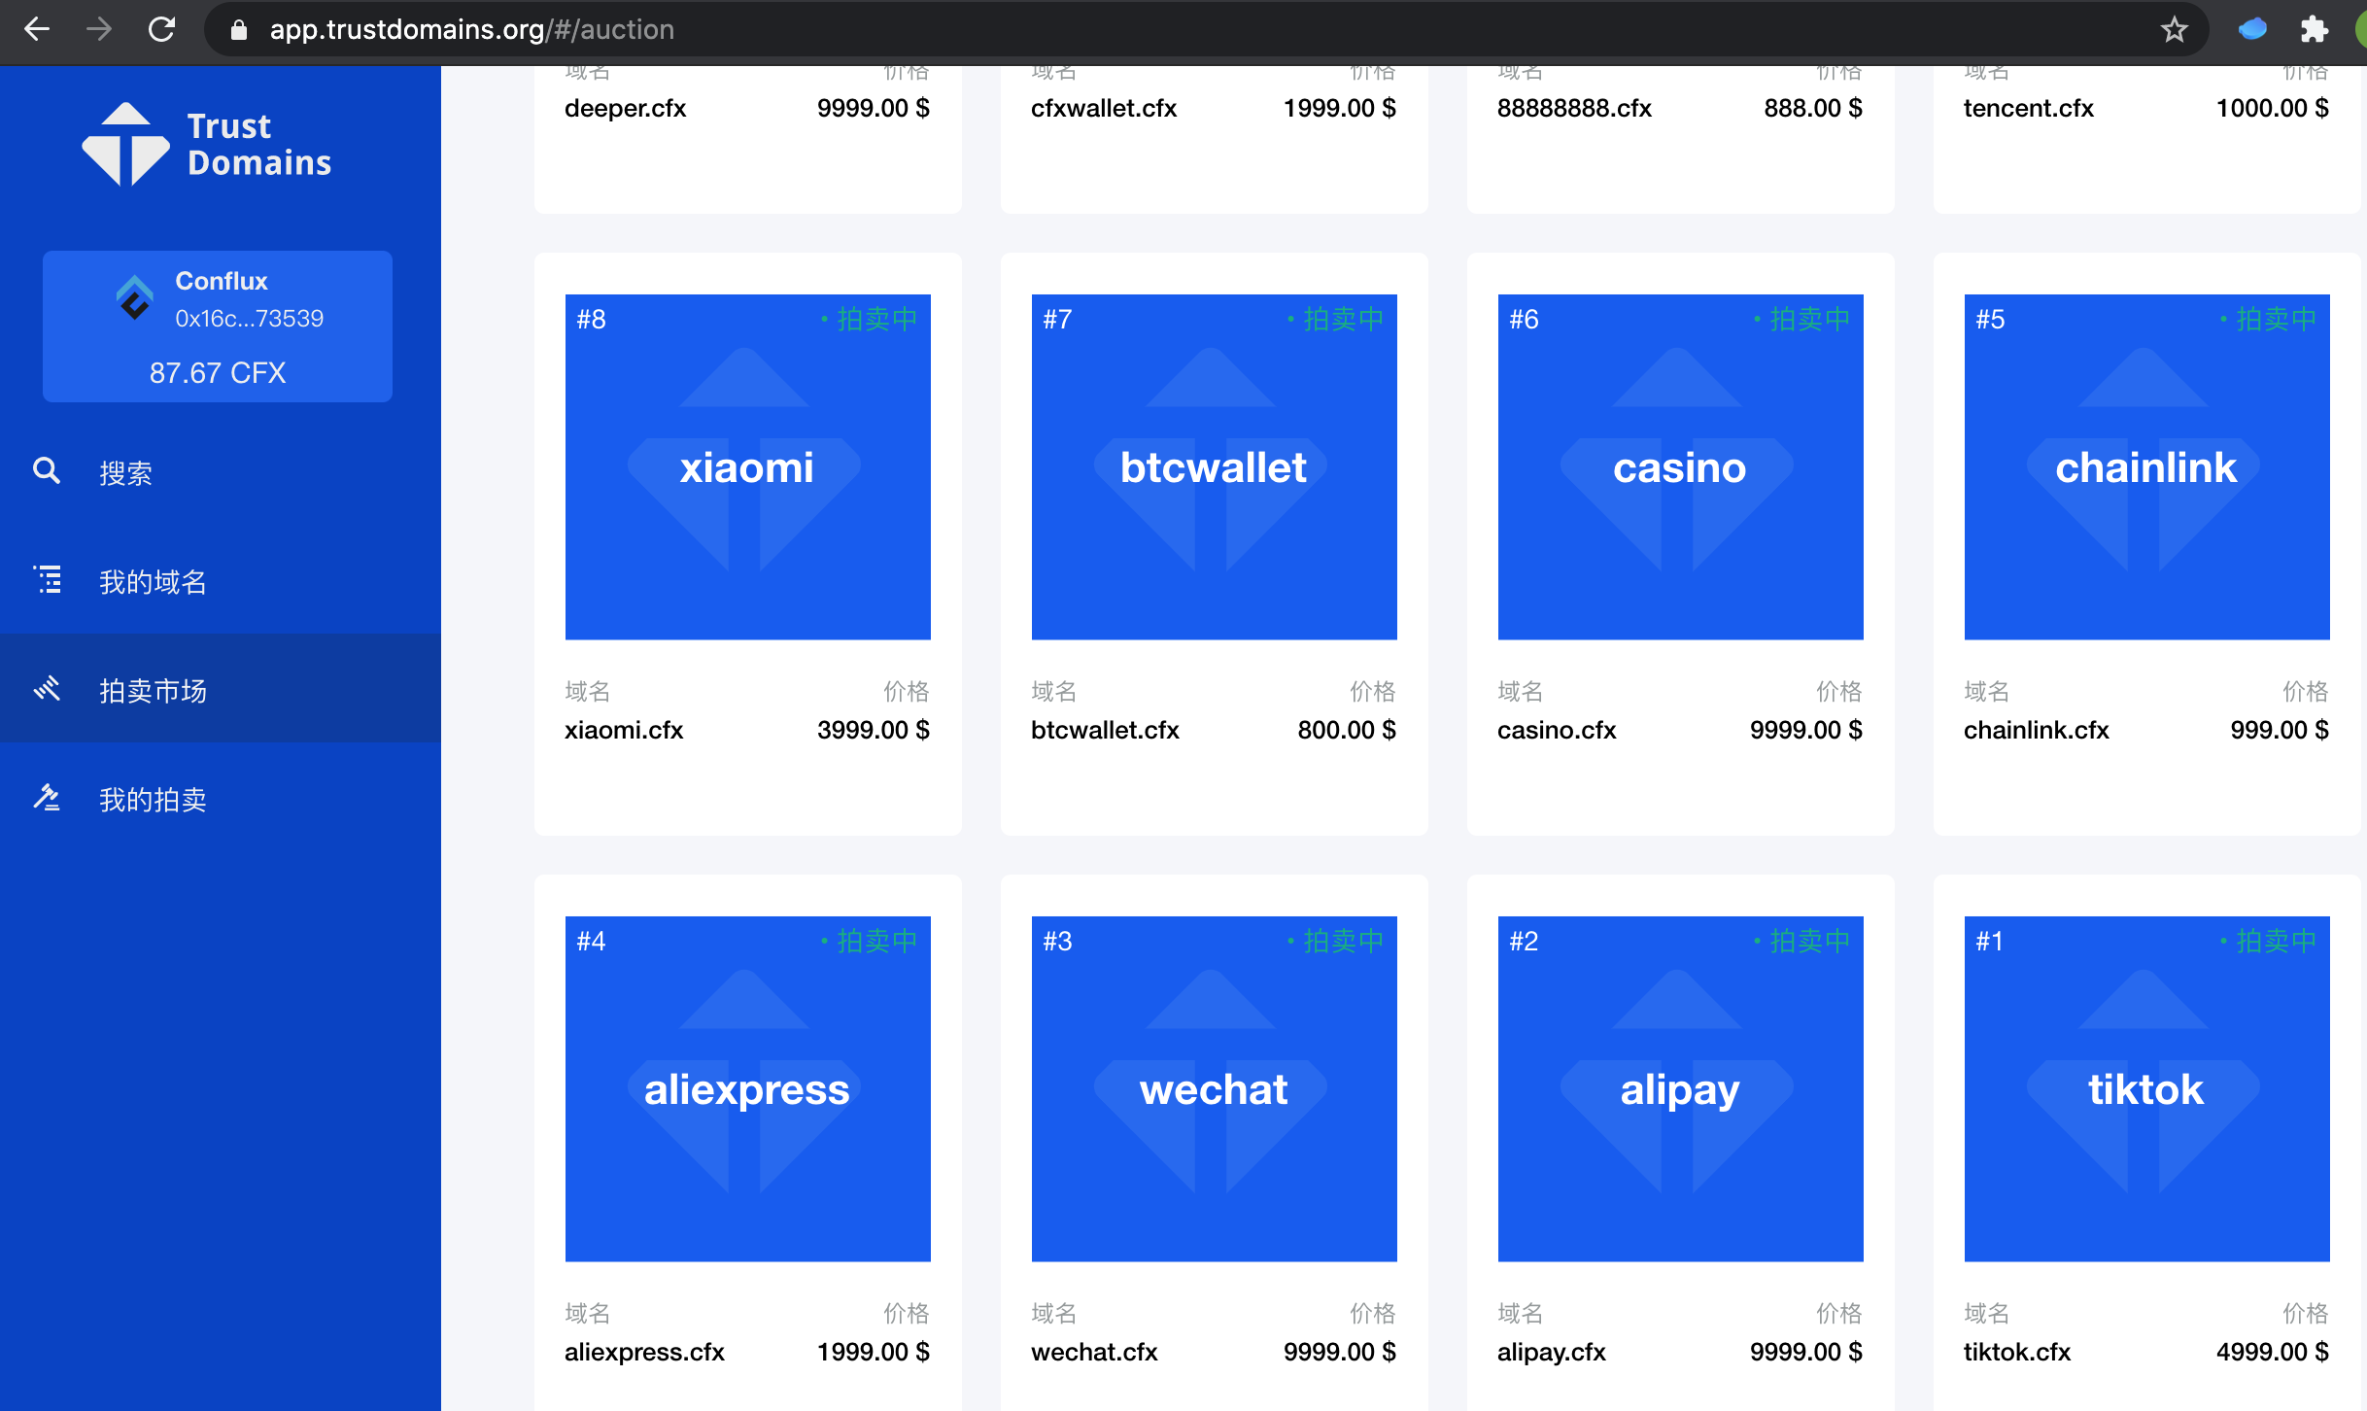Open the aliexpress auction card image

click(748, 1089)
